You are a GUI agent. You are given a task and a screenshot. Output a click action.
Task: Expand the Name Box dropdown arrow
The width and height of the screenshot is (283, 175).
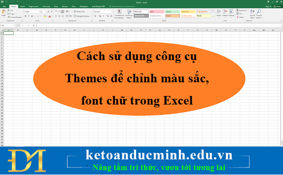click(14, 26)
